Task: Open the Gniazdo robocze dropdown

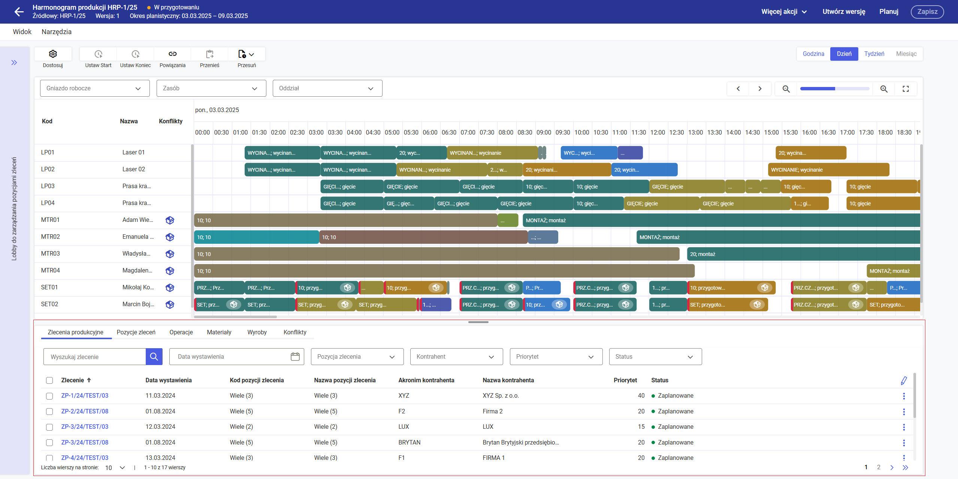Action: point(95,88)
